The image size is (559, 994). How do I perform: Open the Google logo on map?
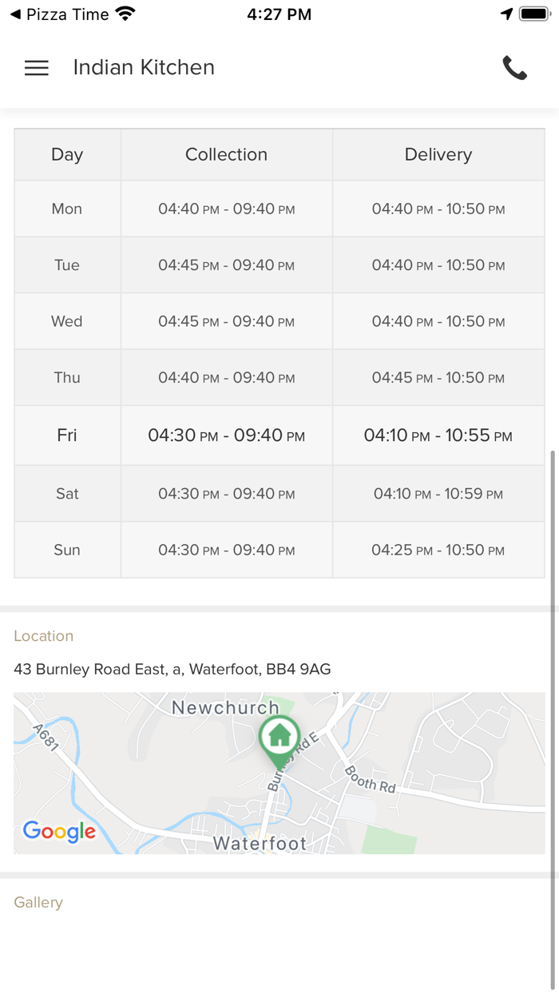point(59,831)
